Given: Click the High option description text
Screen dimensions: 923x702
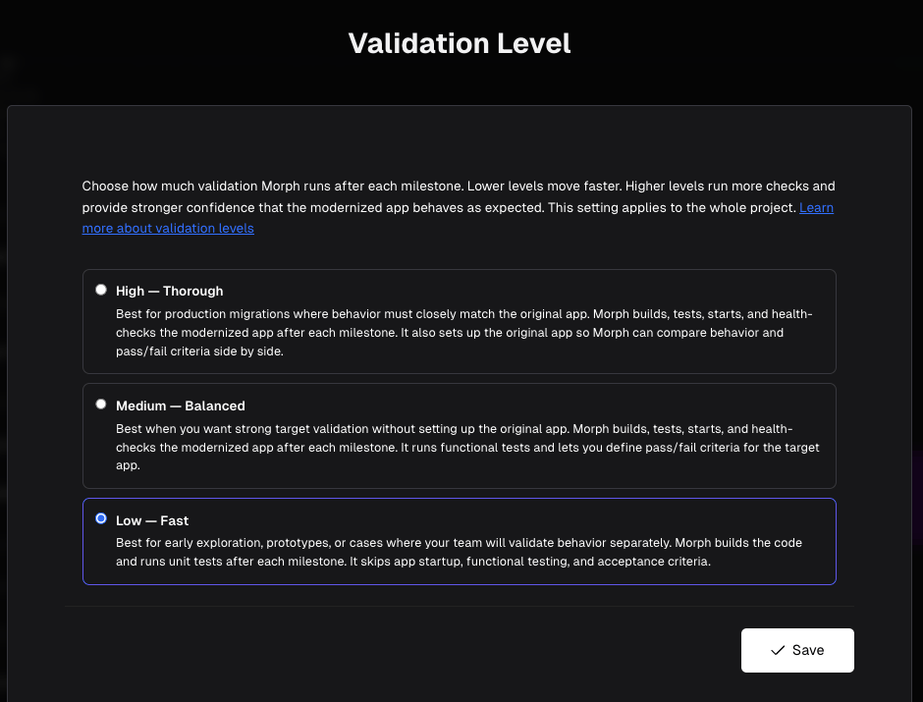Looking at the screenshot, I should coord(463,333).
